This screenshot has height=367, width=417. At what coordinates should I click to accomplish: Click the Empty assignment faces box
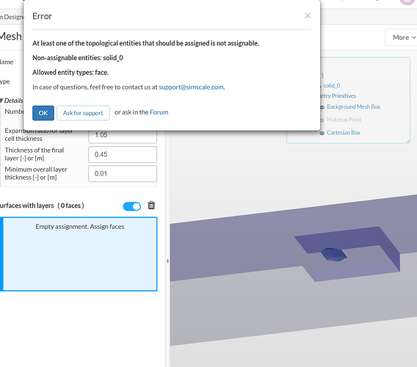pyautogui.click(x=80, y=254)
